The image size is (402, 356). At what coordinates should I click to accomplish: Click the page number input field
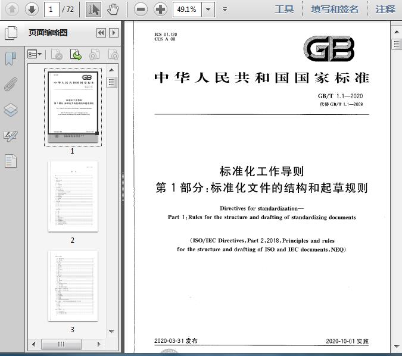(x=52, y=9)
